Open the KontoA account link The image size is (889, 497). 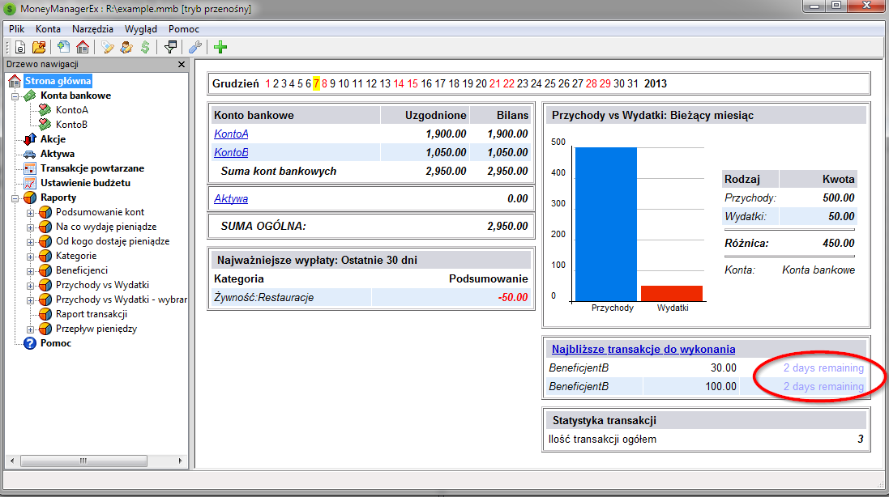coord(231,134)
